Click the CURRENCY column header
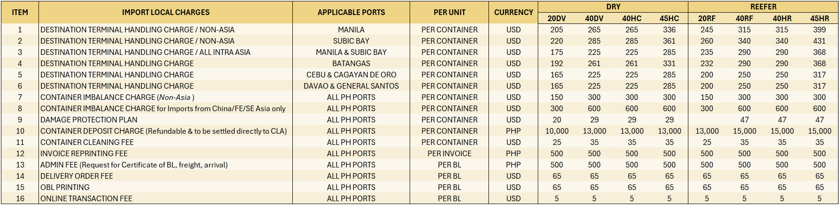Image resolution: width=839 pixels, height=205 pixels. coord(513,13)
